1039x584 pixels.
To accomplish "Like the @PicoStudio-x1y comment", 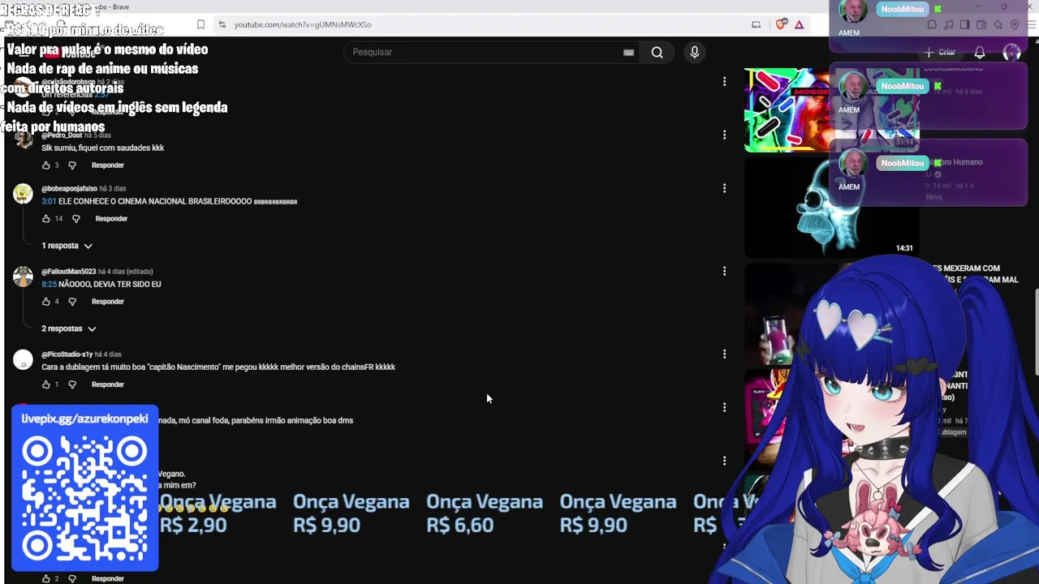I will (x=45, y=384).
